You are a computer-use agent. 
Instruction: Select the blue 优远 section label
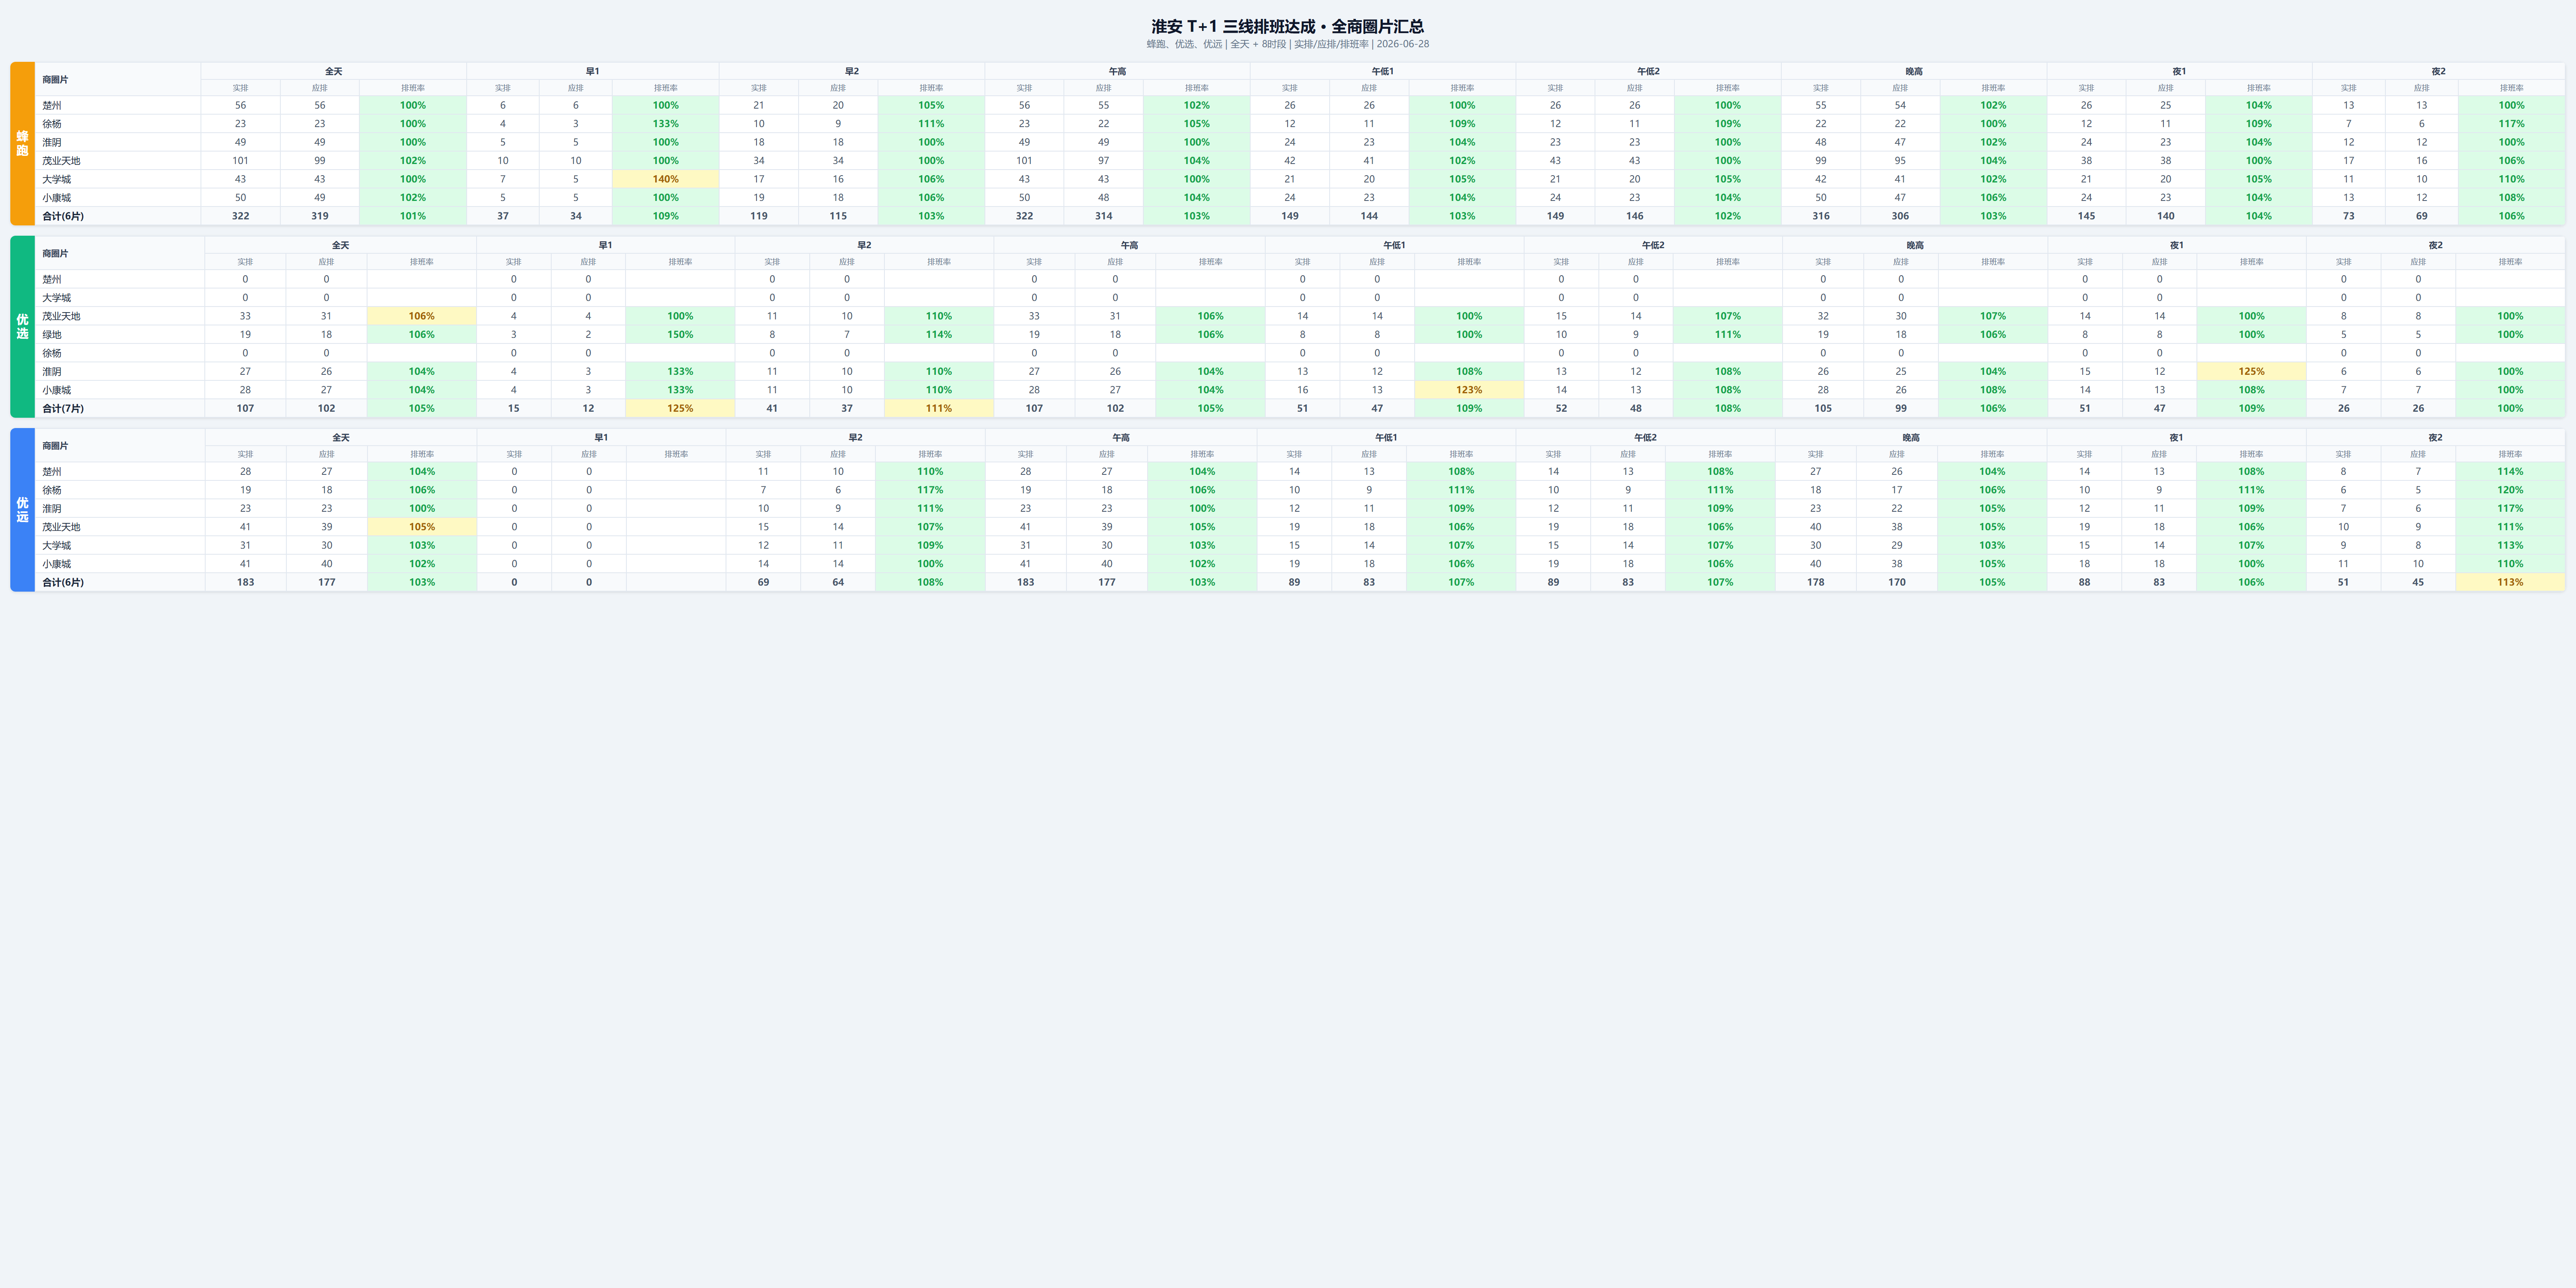pyautogui.click(x=22, y=509)
